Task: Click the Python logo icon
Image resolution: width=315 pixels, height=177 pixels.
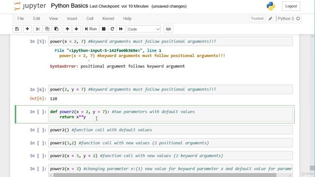Action: (271, 6)
